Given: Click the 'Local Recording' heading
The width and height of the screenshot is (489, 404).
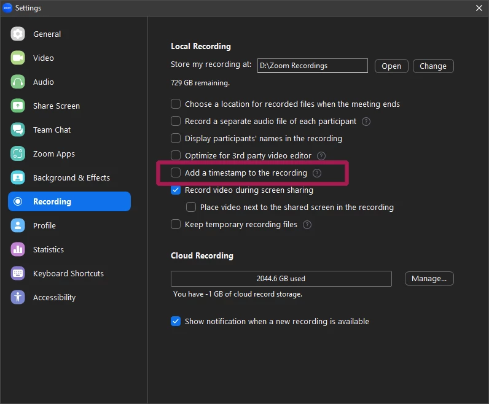Looking at the screenshot, I should [x=201, y=47].
